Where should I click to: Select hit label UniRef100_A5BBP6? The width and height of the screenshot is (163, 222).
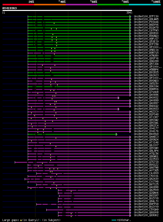point(146,70)
